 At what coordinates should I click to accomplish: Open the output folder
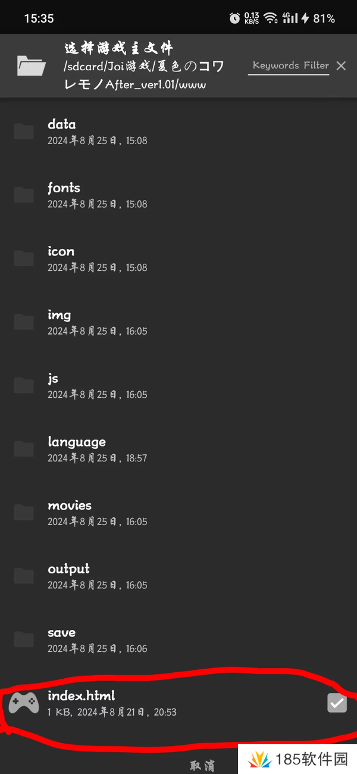[68, 569]
